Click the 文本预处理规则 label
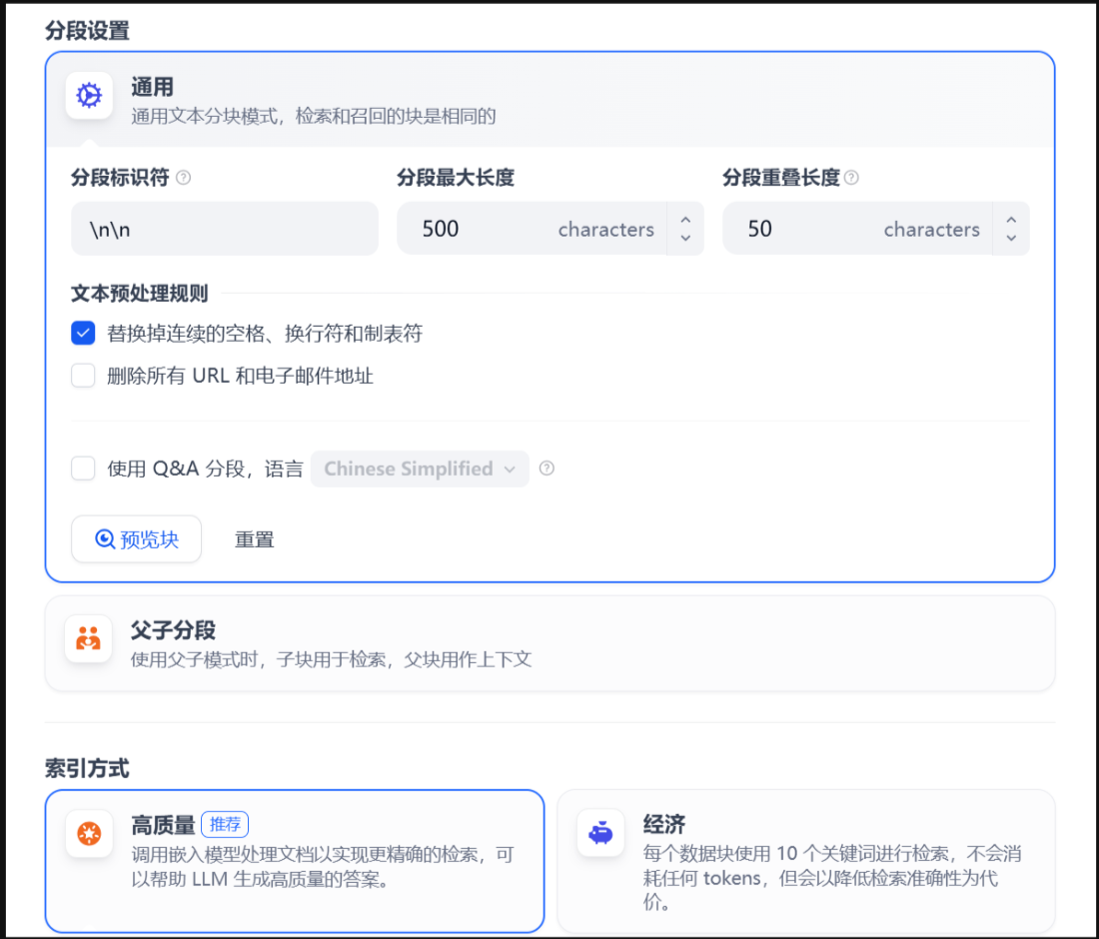Image resolution: width=1099 pixels, height=939 pixels. [x=140, y=294]
